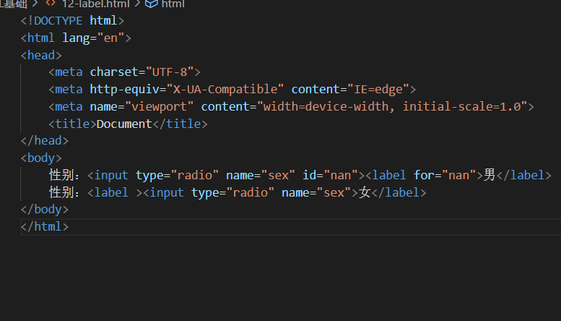Click the HTML file icon in breadcrumb
The height and width of the screenshot is (321, 561).
point(51,4)
